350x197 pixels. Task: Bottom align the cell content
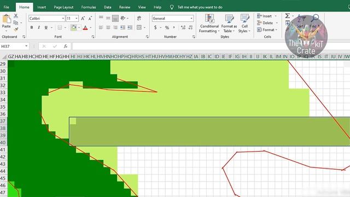[115, 18]
